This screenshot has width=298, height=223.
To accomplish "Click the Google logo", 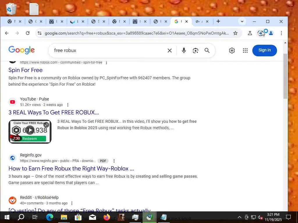I will 22,50.
